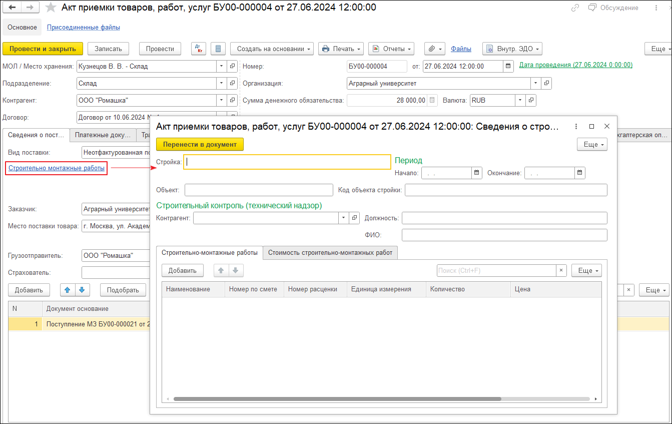Open the selected Организация record
672x424 pixels.
546,83
